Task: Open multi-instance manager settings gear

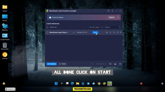Action: 120,64
